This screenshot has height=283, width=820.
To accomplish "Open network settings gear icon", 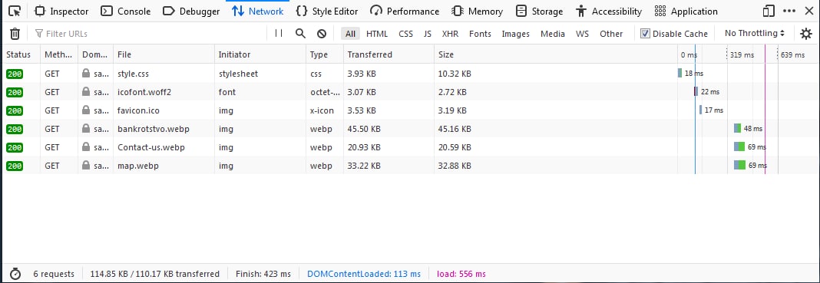I will (x=806, y=34).
